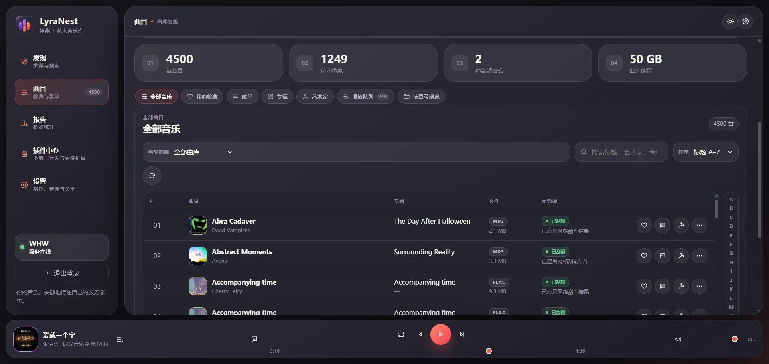Favorite the song Abstract Moments
This screenshot has width=769, height=364.
point(644,256)
